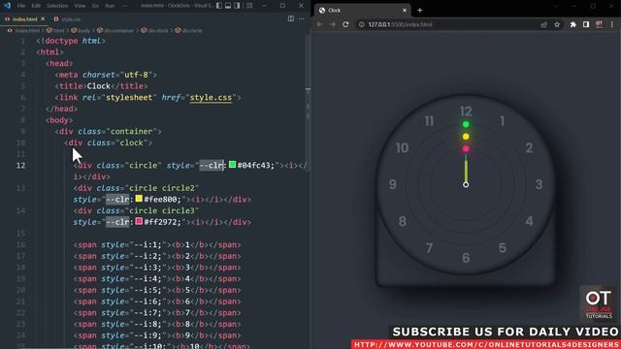This screenshot has height=349, width=621.
Task: Open the OT browser profile avatar
Action: coord(600,24)
